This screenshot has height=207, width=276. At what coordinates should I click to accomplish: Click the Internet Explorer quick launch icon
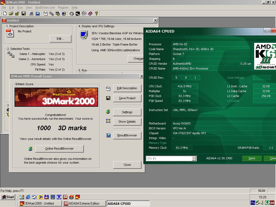[28, 197]
